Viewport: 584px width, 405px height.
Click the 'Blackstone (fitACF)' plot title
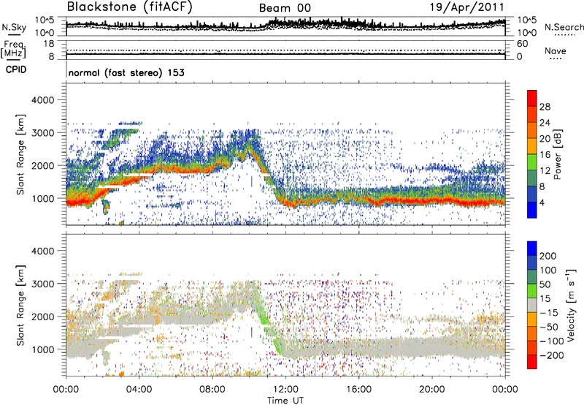[x=129, y=7]
